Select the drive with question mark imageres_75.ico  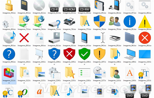(x=54, y=24)
